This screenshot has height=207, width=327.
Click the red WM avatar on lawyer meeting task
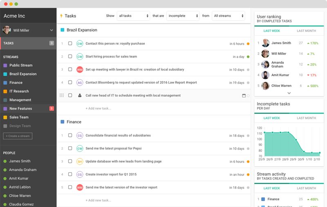[80, 70]
